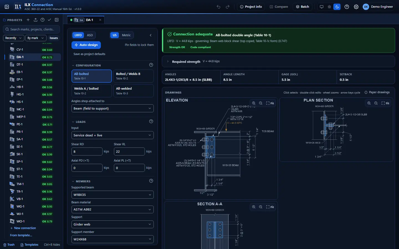Click New connection link

coord(23,228)
